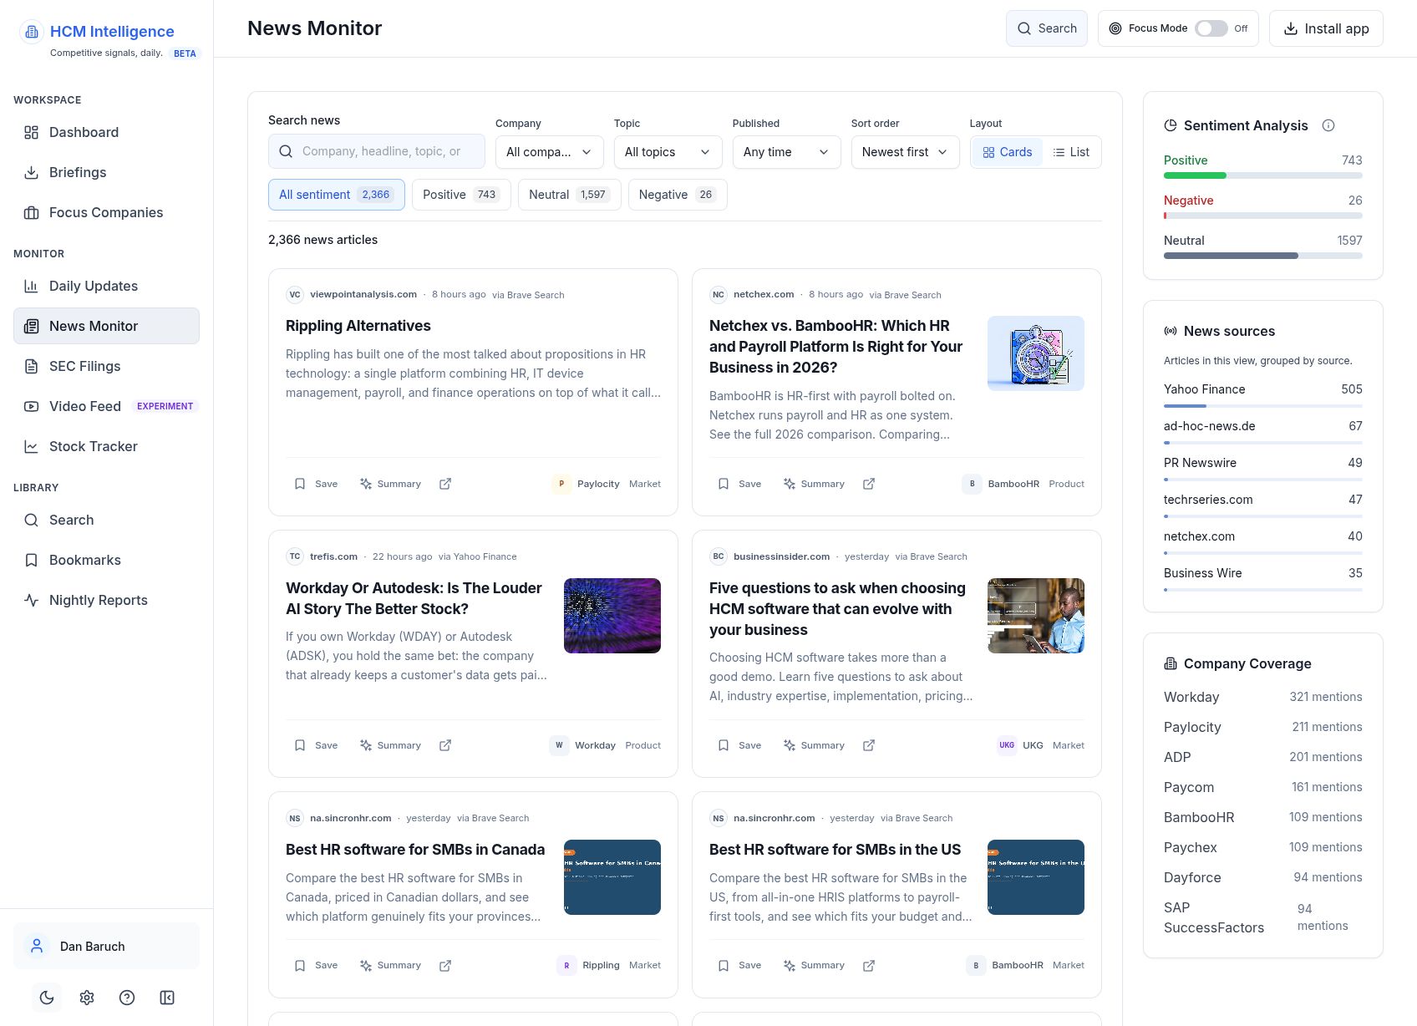Open Dashboard in sidebar

pos(106,132)
